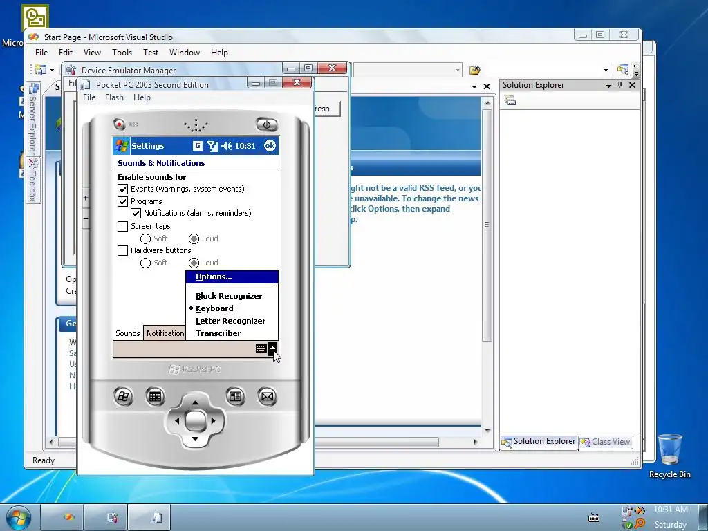Open the Recycle Bin desktop icon
Screen dimensions: 708x531
click(669, 456)
